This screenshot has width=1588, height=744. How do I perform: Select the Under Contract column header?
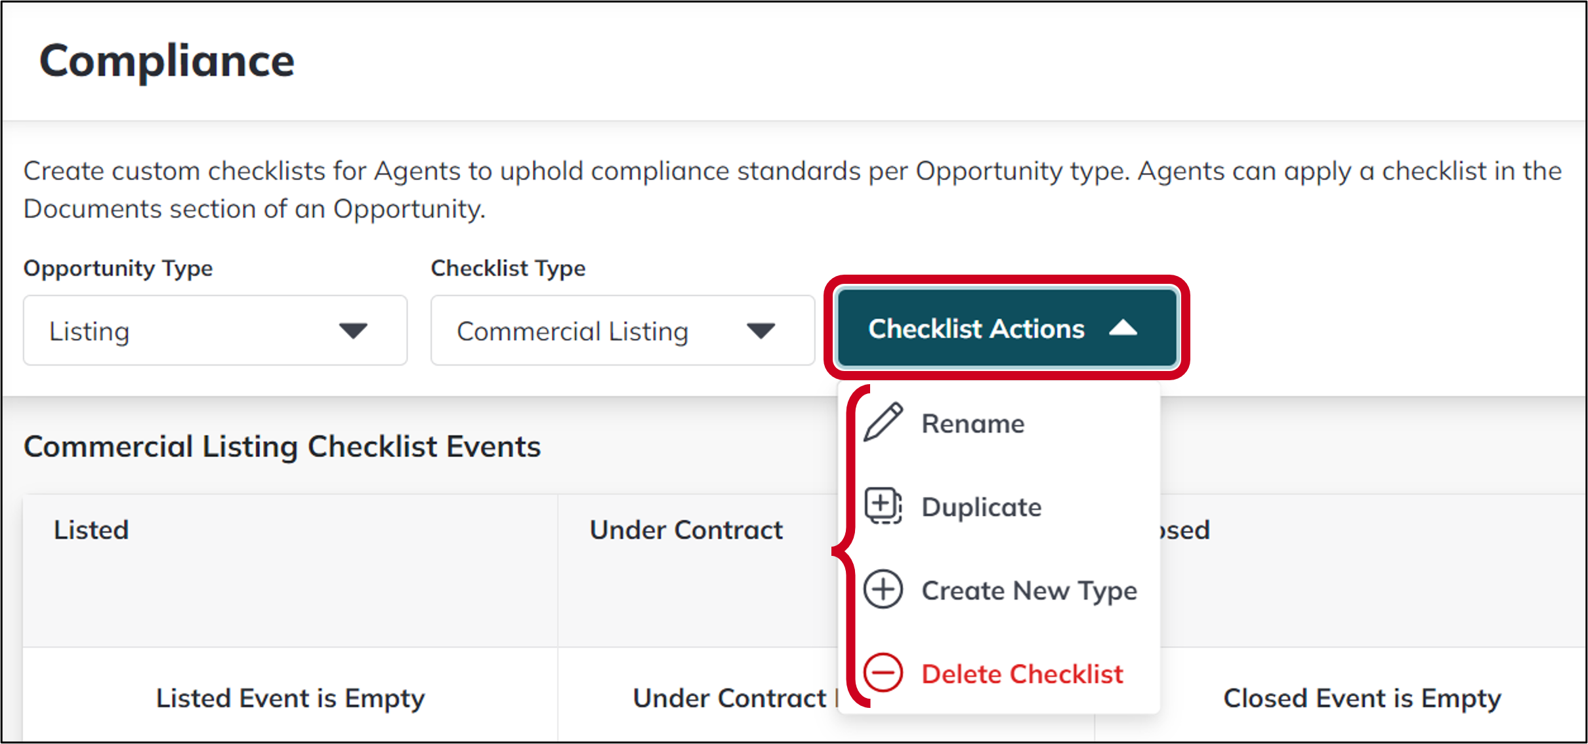686,530
